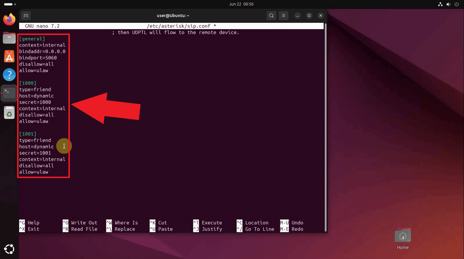
Task: Click the Location shortcut label
Action: [x=257, y=223]
